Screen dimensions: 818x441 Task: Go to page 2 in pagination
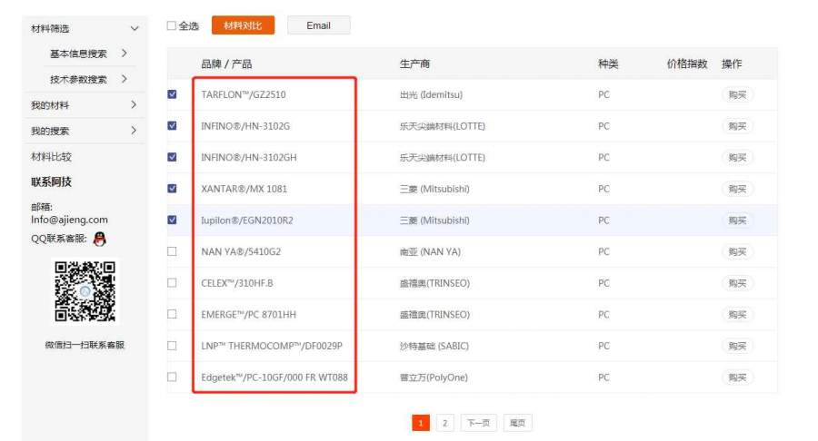445,423
